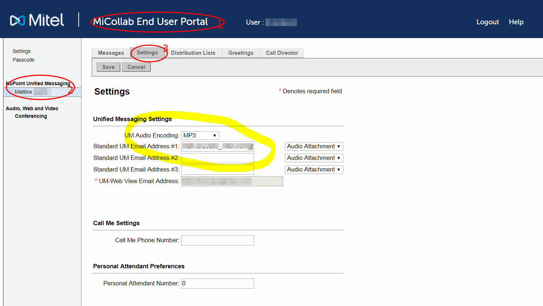Select Settings in the left sidebar
Viewport: 543px width, 306px height.
click(x=21, y=51)
